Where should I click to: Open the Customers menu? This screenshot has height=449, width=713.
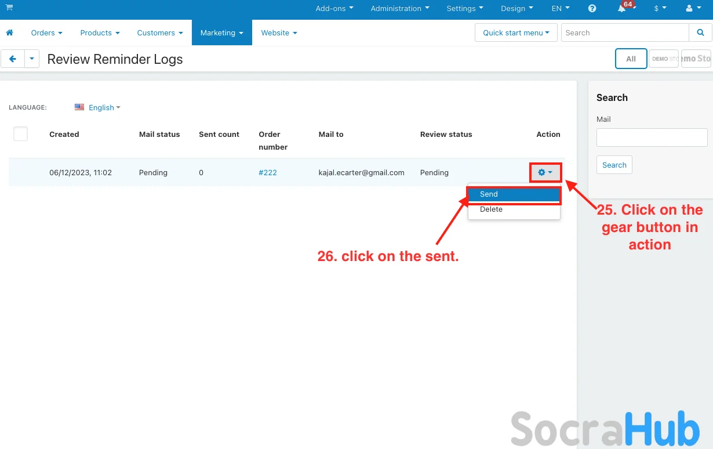pyautogui.click(x=160, y=32)
